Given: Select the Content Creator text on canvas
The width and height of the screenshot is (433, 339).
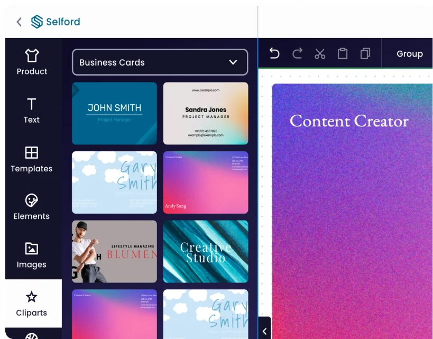Looking at the screenshot, I should (349, 121).
